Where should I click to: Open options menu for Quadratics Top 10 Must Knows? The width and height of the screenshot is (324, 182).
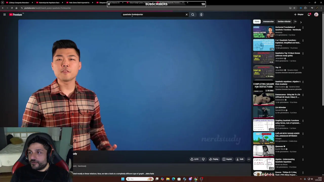(x=303, y=54)
